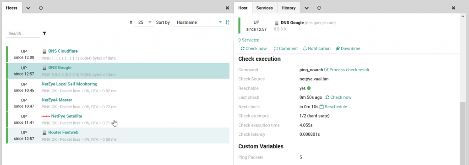Click Check now in the host action bar

(x=253, y=48)
